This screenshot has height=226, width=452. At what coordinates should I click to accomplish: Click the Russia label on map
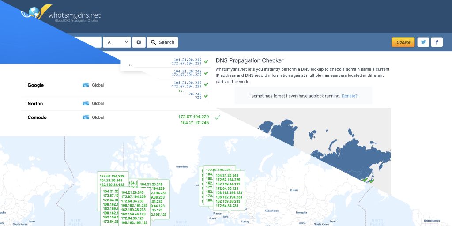click(x=294, y=190)
